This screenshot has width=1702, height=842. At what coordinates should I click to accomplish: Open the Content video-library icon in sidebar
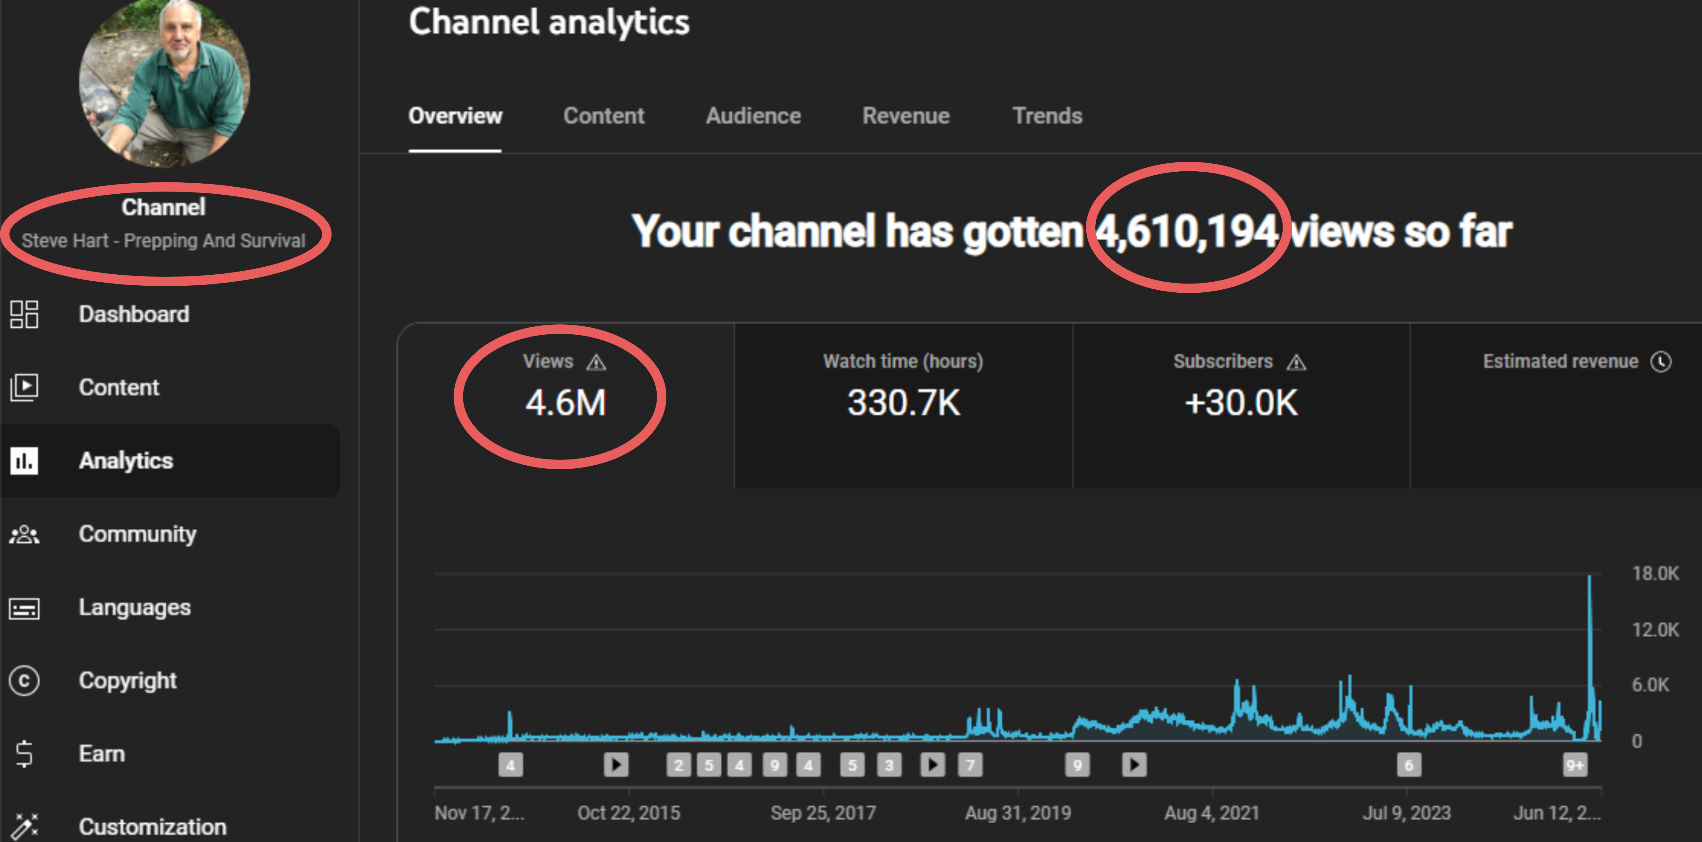25,387
